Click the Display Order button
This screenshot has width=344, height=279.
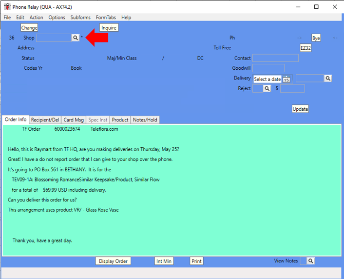point(113,261)
